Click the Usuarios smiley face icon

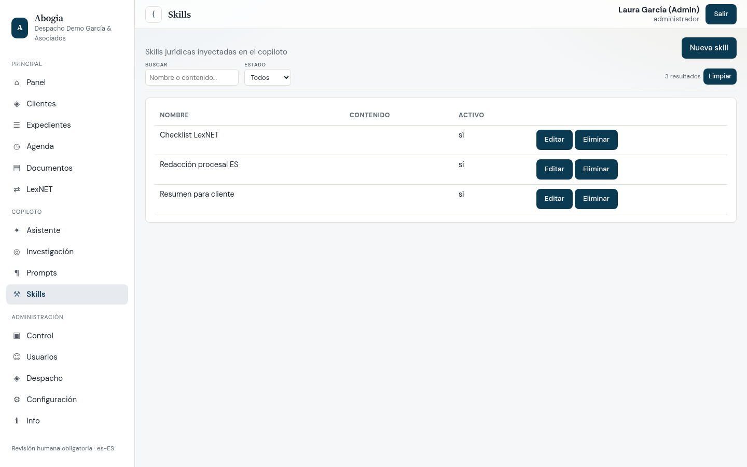17,357
